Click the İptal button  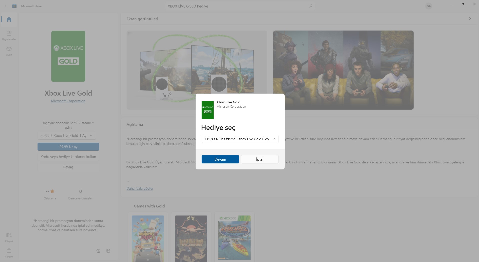(260, 159)
